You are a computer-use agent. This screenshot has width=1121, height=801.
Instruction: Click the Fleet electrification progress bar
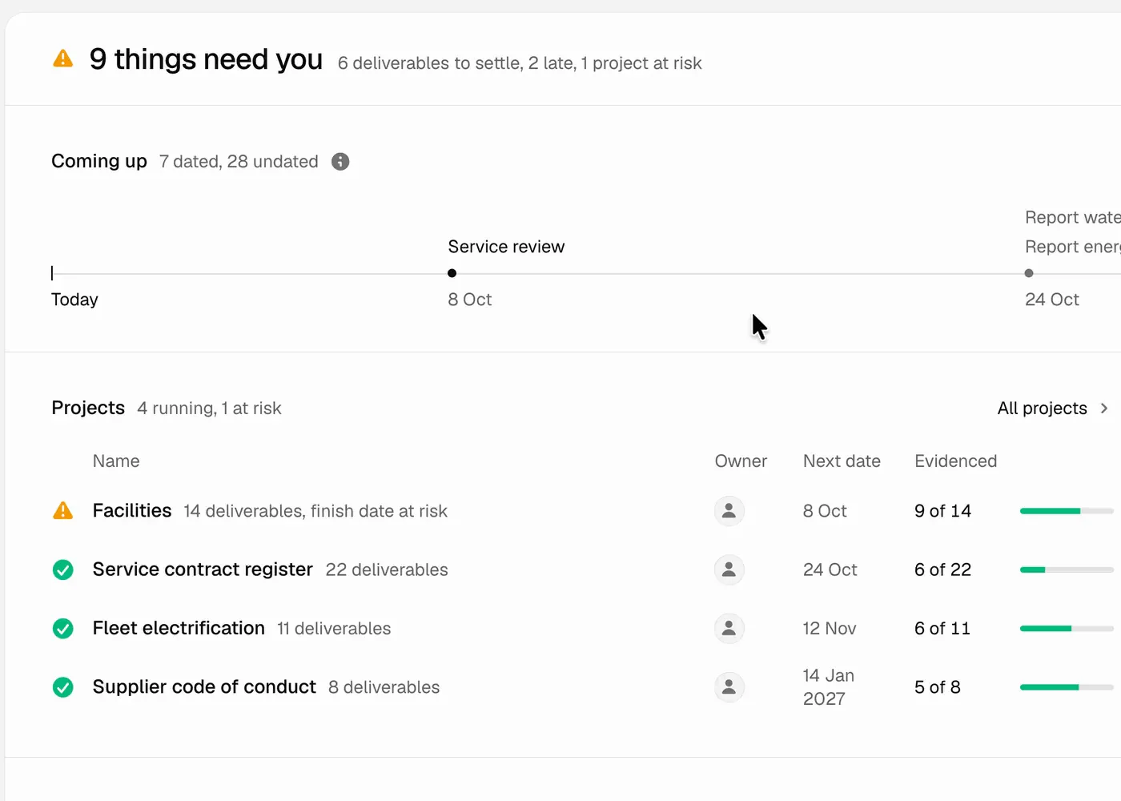click(x=1067, y=629)
